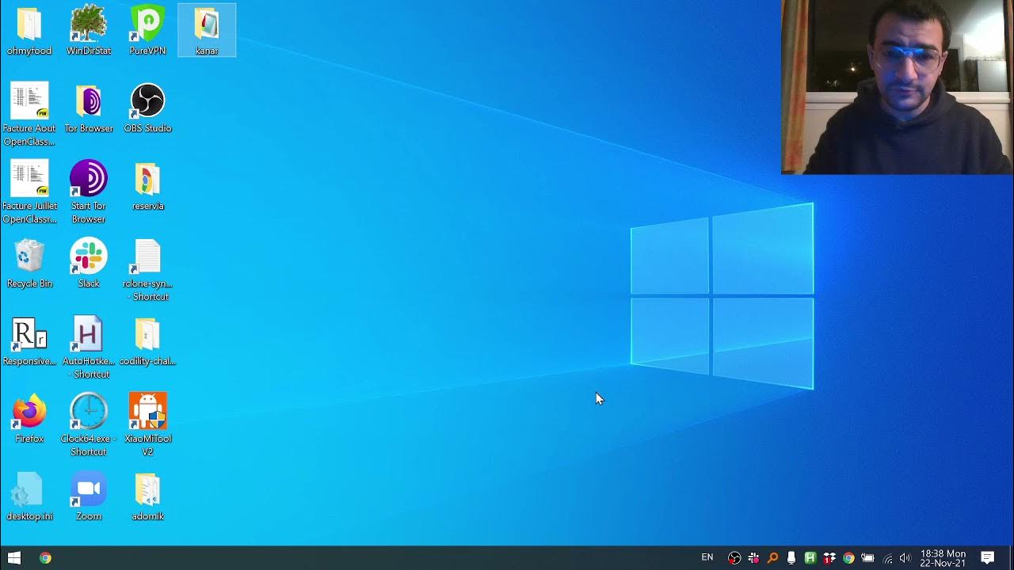Open the volume speaker tray icon
1014x570 pixels.
(905, 558)
